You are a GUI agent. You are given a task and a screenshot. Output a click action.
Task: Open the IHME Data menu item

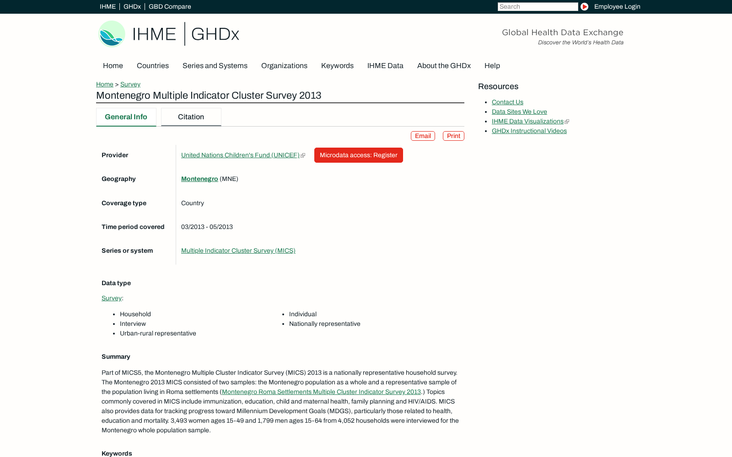coord(385,65)
